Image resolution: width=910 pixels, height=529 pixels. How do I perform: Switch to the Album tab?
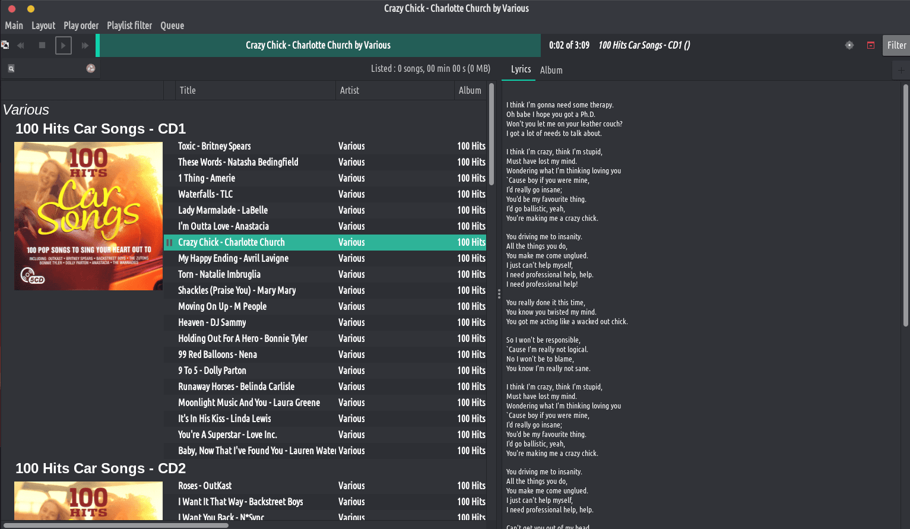[551, 70]
